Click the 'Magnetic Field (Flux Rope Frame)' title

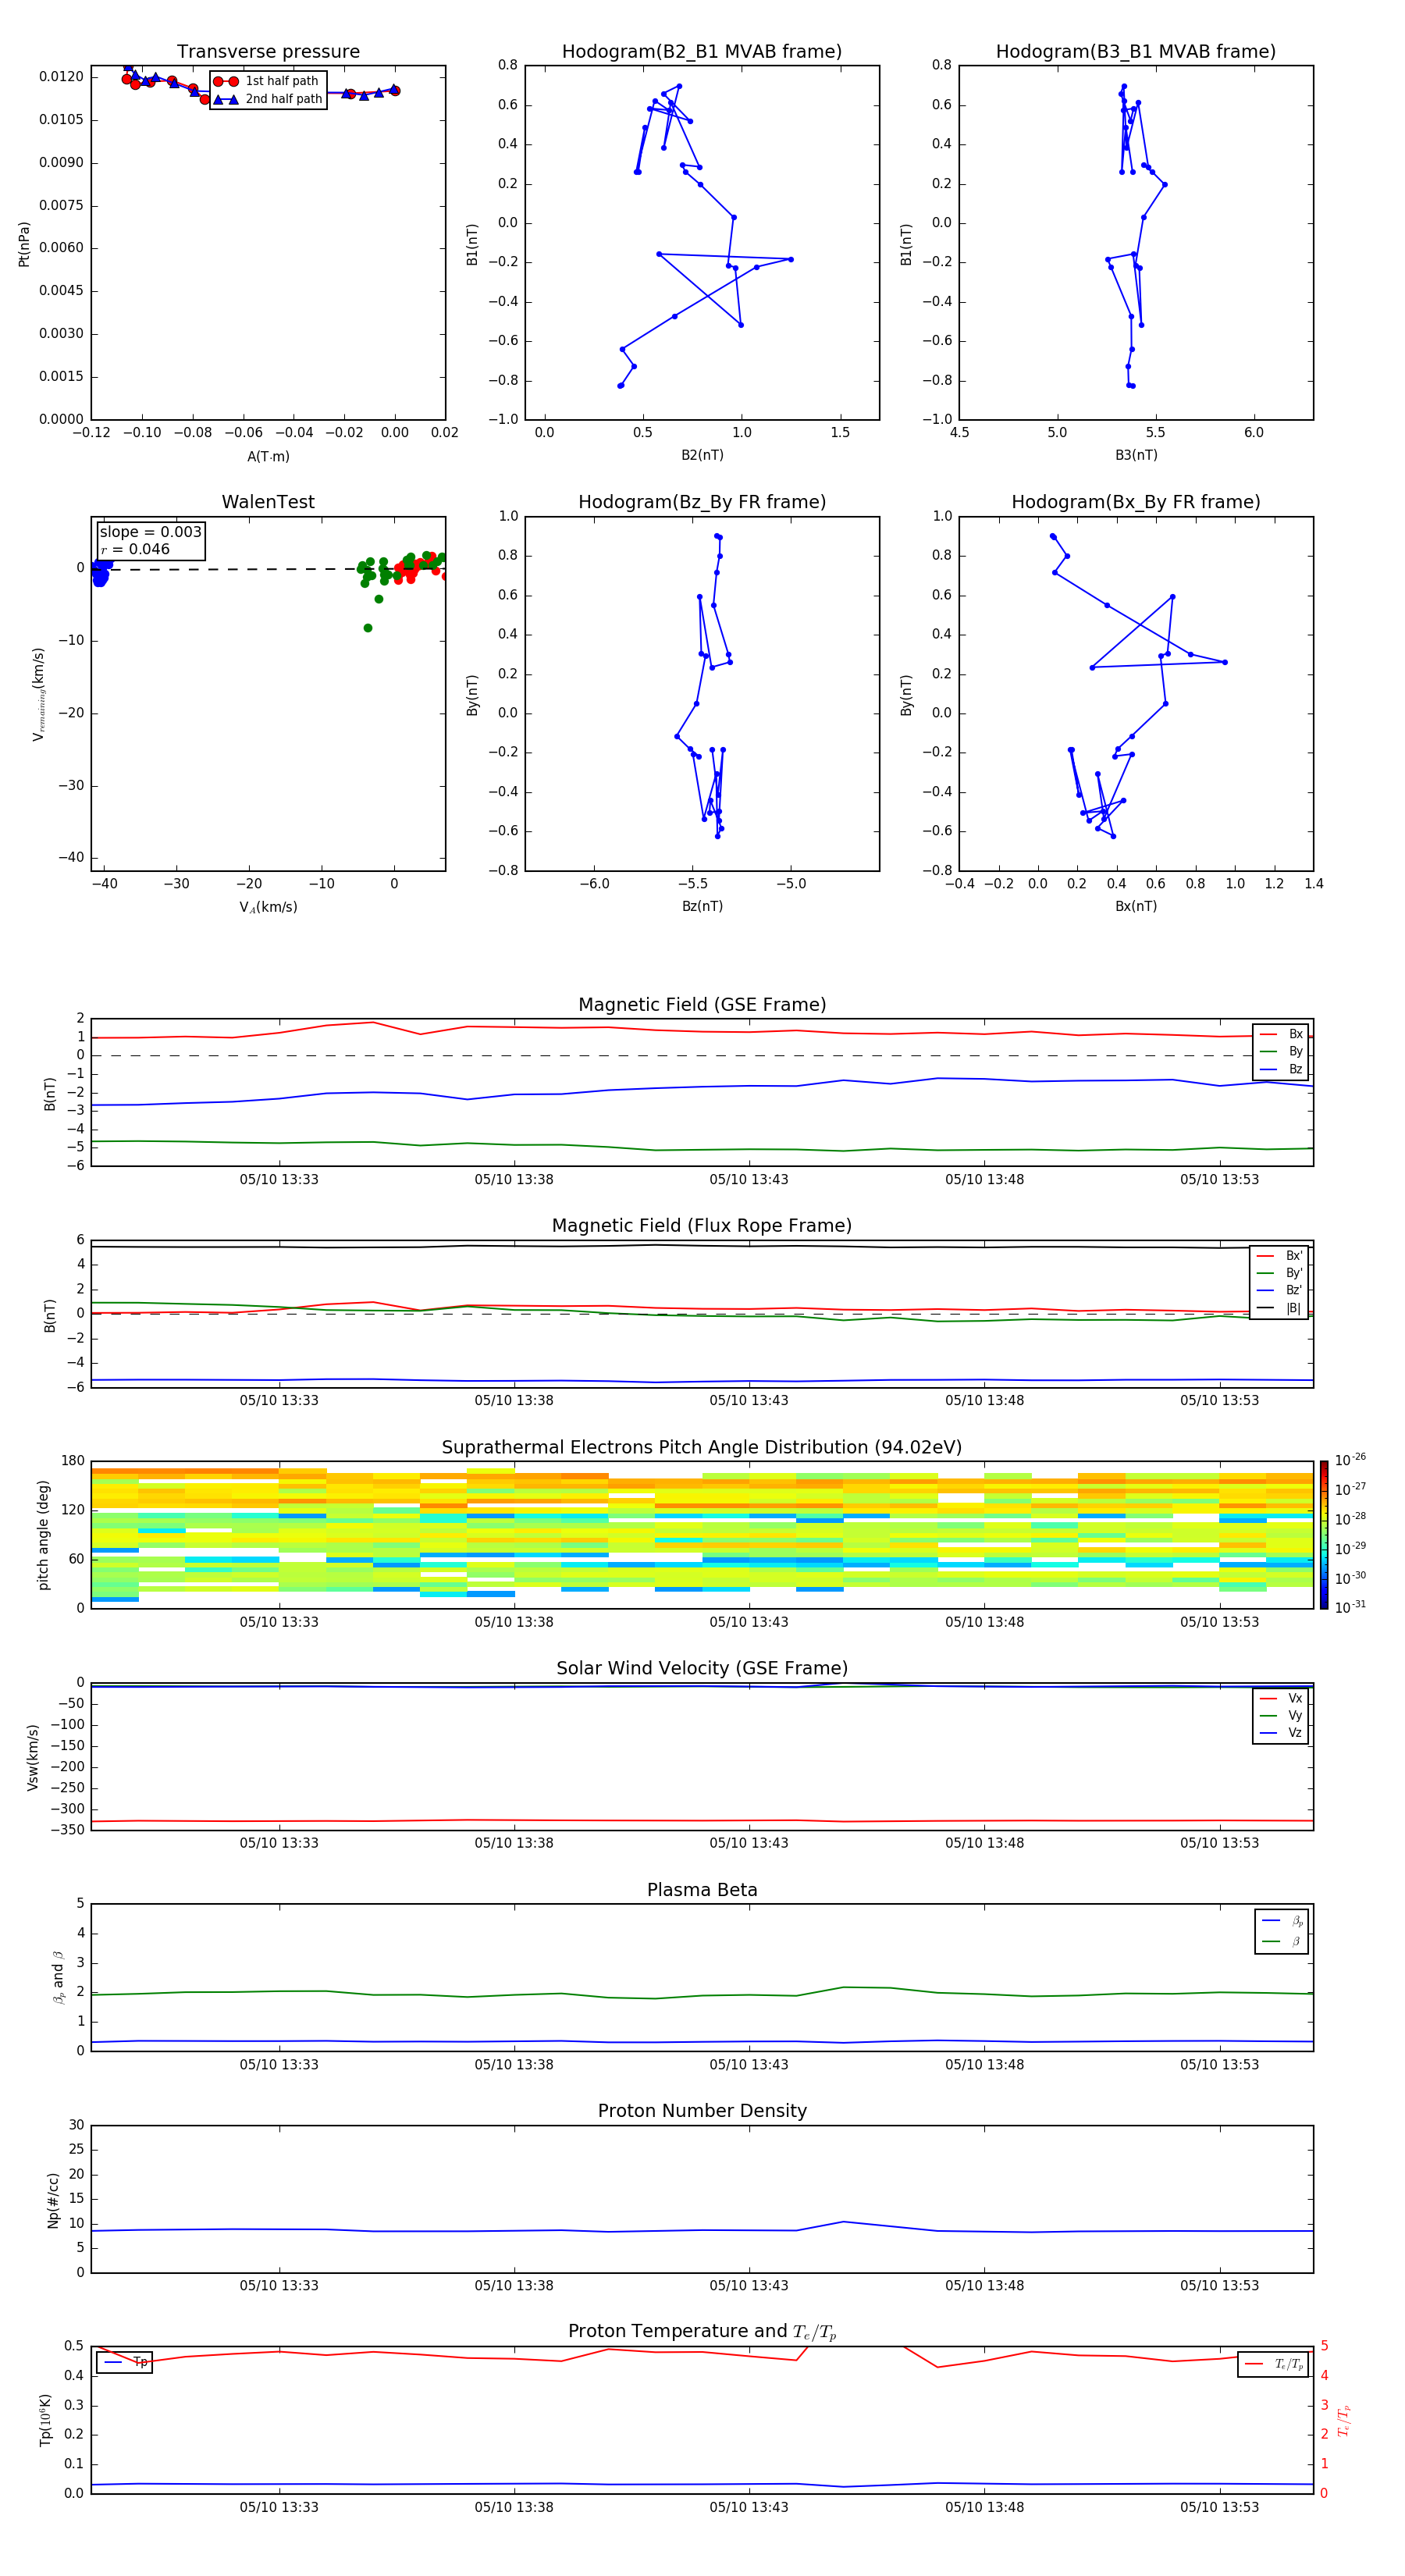[x=702, y=1226]
